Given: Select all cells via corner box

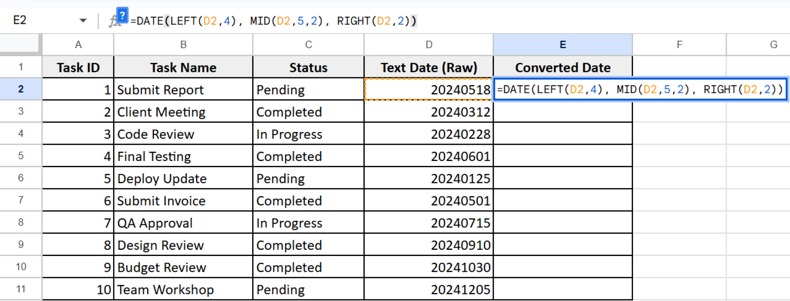Looking at the screenshot, I should click(x=20, y=44).
